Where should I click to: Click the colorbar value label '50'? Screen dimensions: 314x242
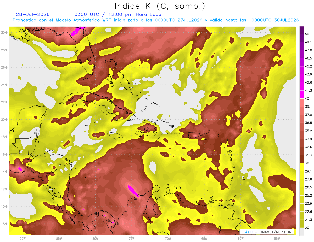pos(308,34)
